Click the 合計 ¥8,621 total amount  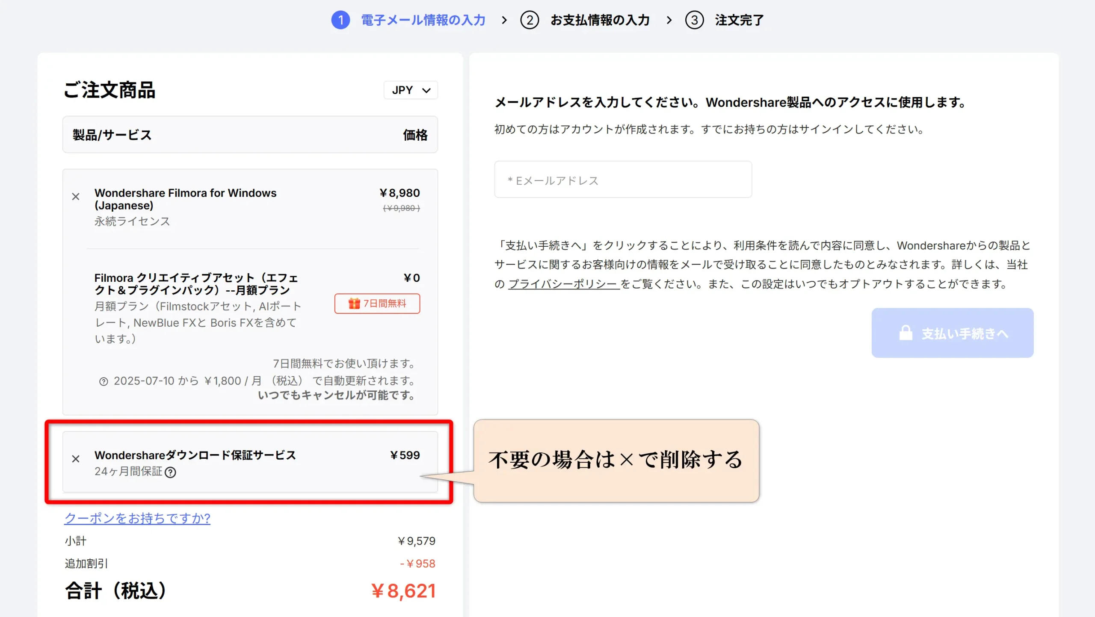[x=403, y=591]
